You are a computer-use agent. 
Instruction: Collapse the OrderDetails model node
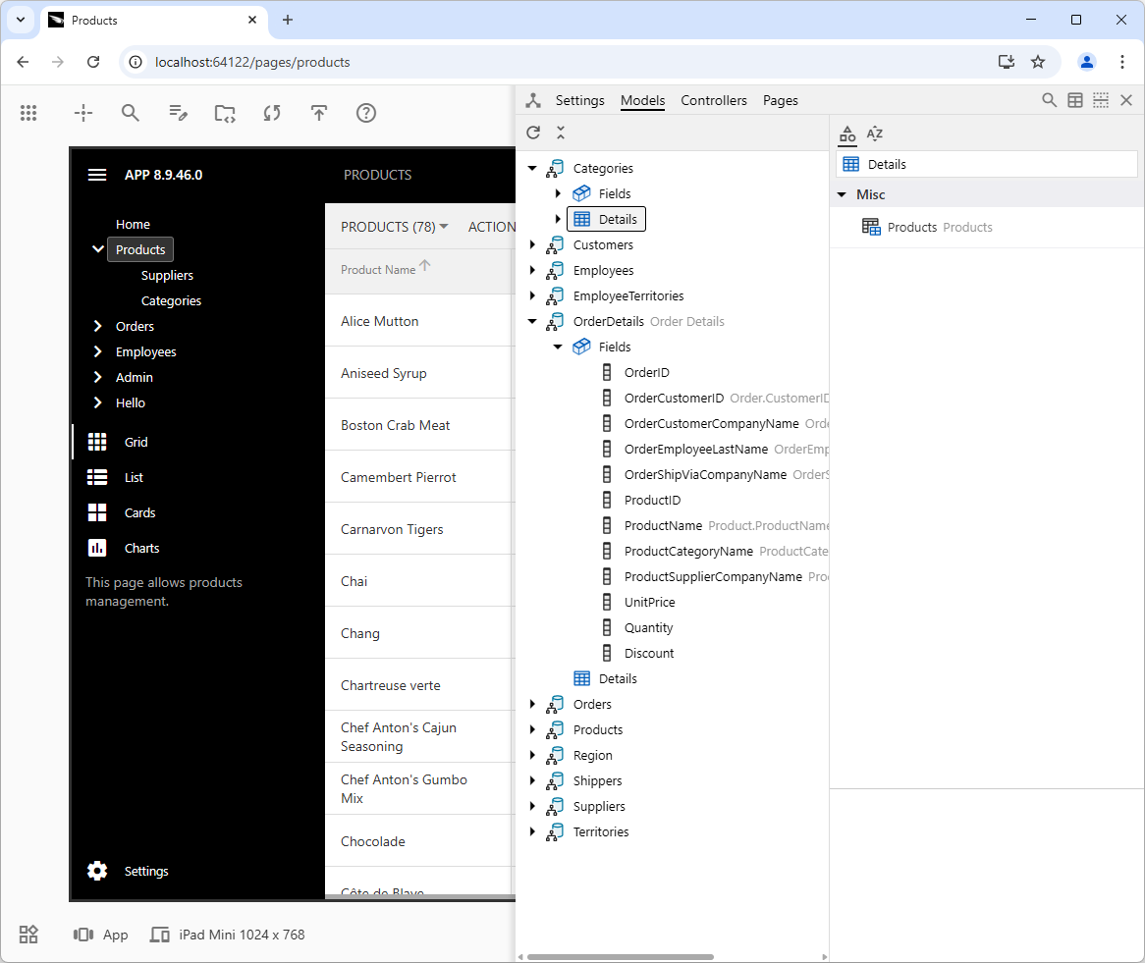(x=533, y=321)
